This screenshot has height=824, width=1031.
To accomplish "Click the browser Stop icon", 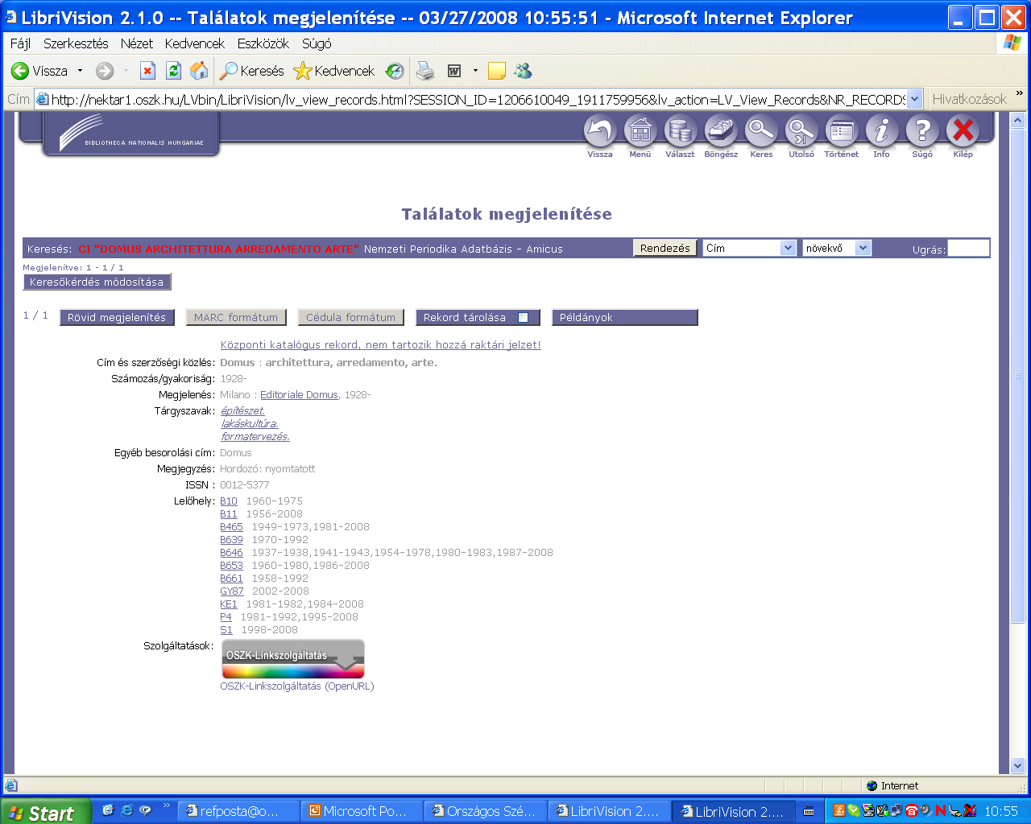I will click(147, 71).
